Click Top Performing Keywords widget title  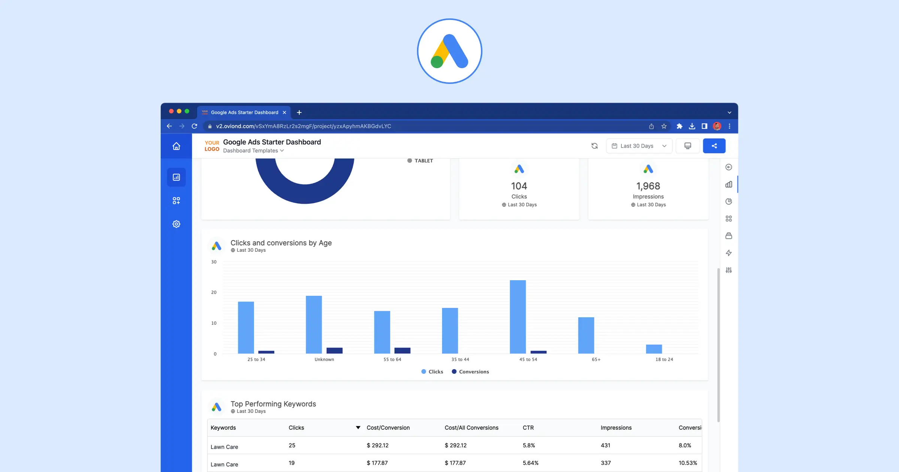(273, 404)
